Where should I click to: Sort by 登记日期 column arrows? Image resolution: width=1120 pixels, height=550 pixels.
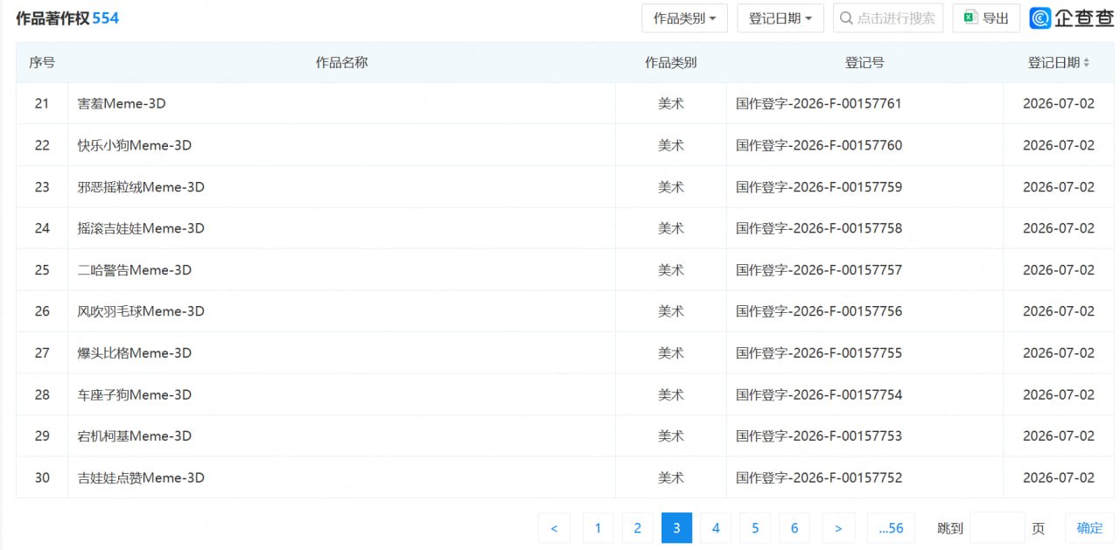pos(1087,63)
